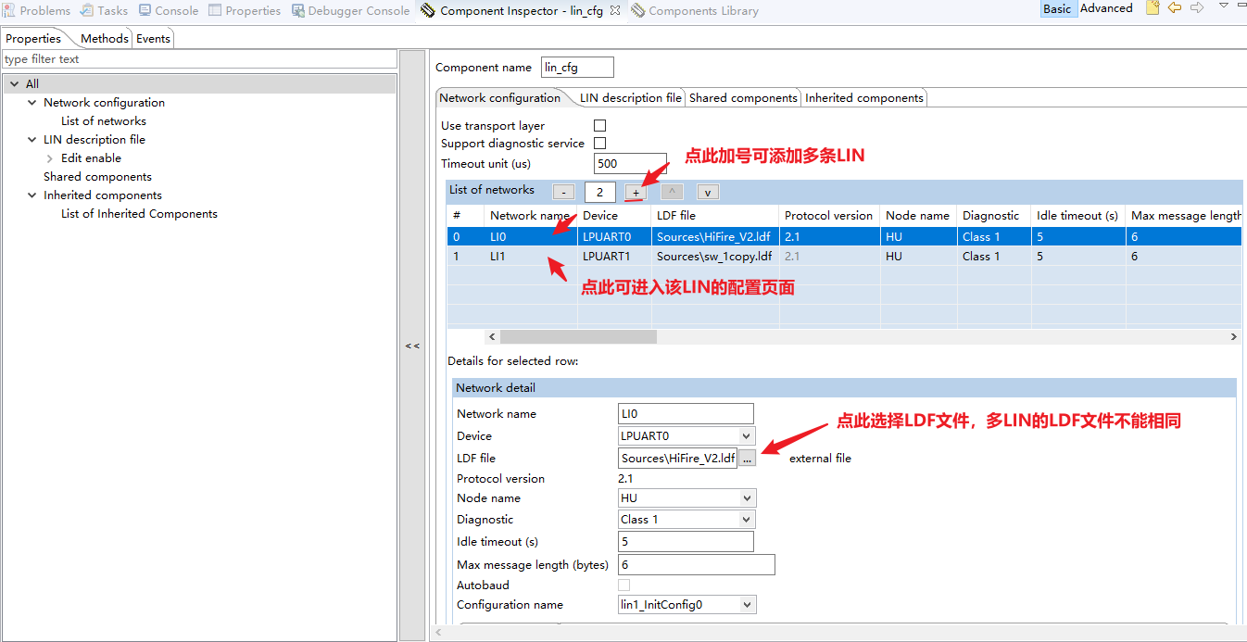This screenshot has width=1247, height=642.
Task: Open the Console view icon
Action: [145, 10]
